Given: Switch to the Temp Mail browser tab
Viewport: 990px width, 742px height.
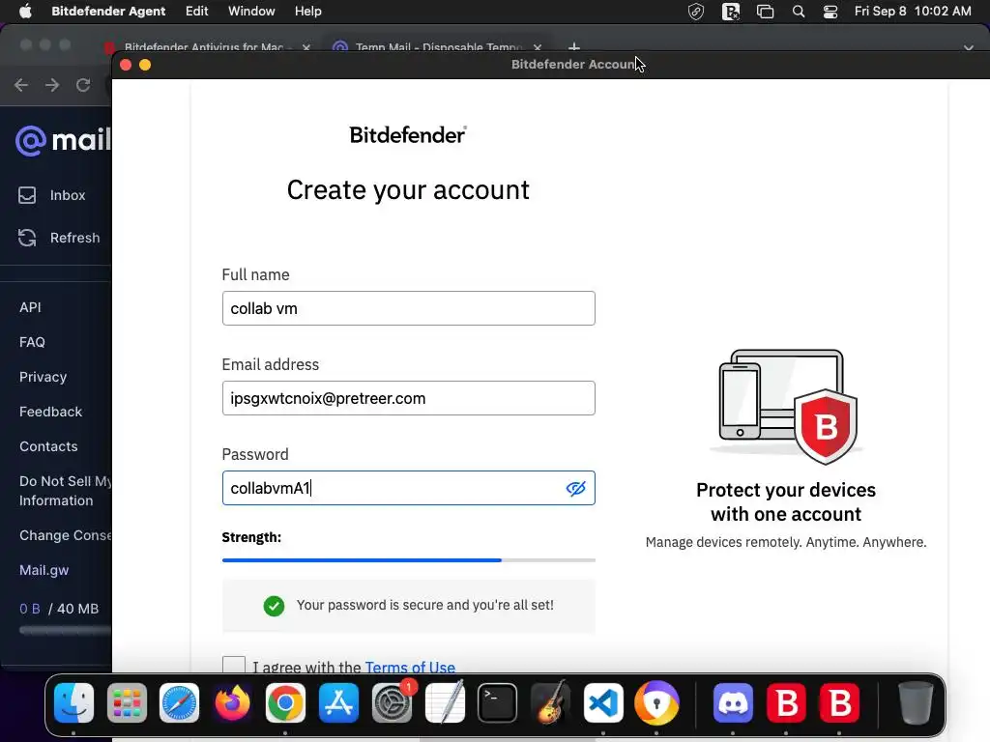Looking at the screenshot, I should (436, 46).
